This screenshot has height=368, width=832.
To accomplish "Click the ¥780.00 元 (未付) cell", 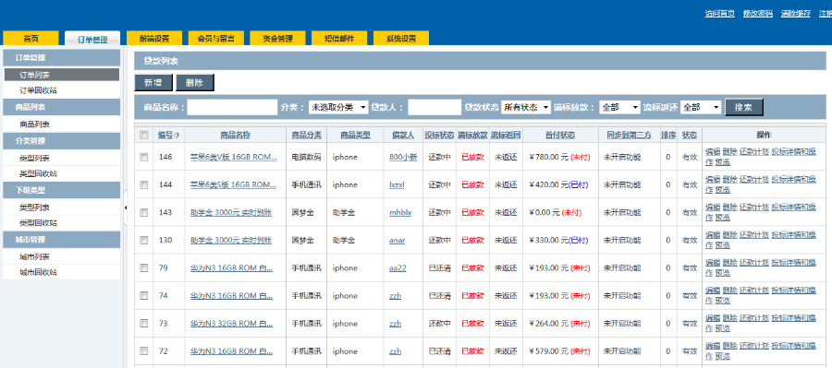I will coord(560,157).
